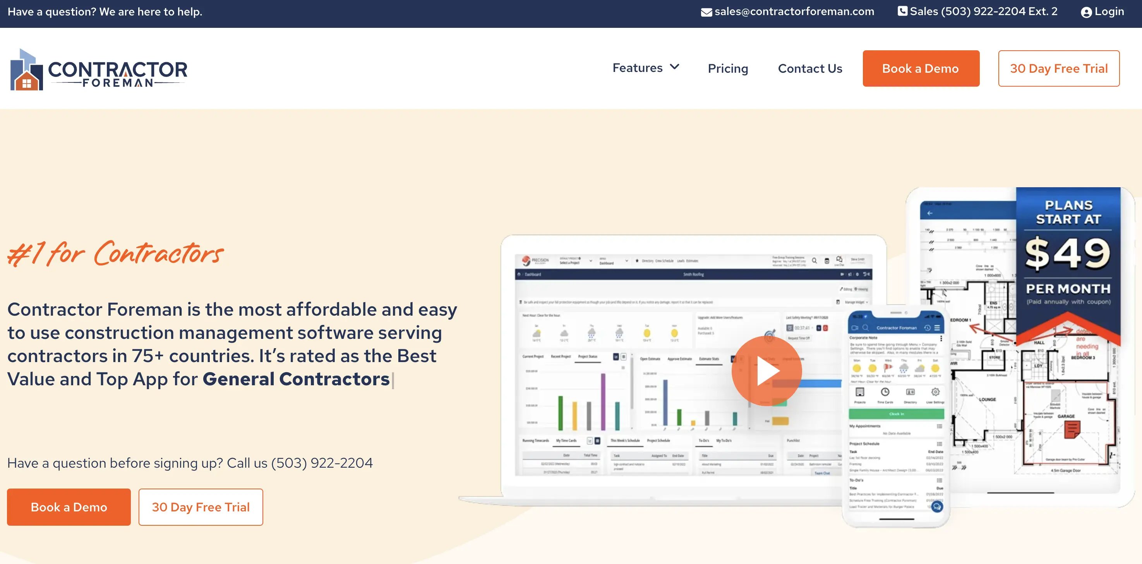Select the Projects icon in the mobile app
Viewport: 1142px width, 564px height.
point(860,391)
